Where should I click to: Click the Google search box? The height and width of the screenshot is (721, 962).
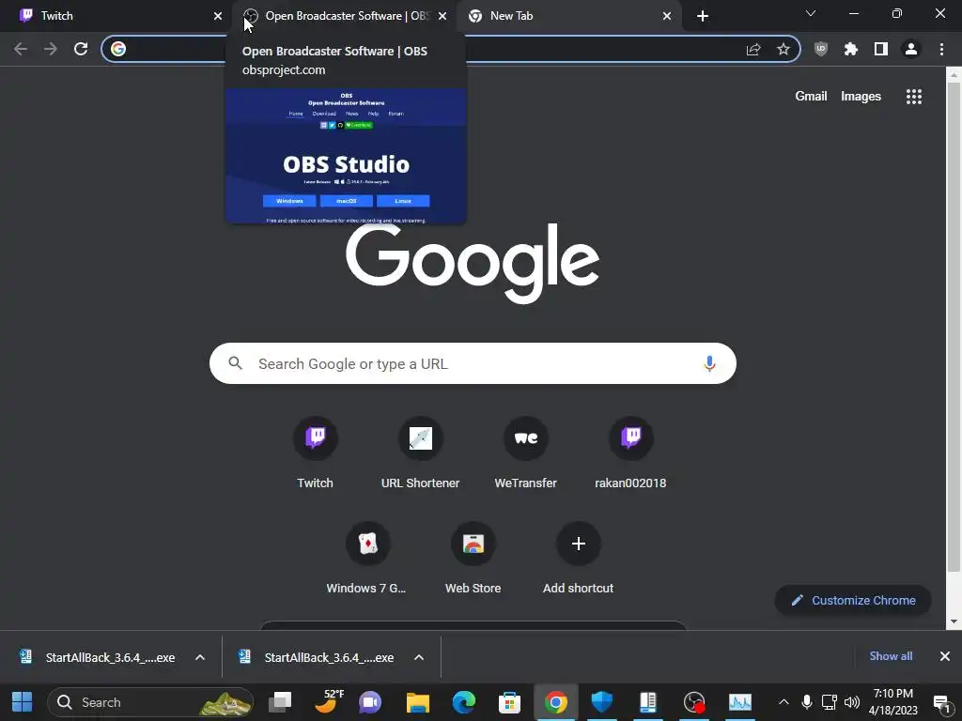(x=473, y=363)
